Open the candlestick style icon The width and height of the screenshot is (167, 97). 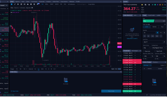tap(18, 4)
